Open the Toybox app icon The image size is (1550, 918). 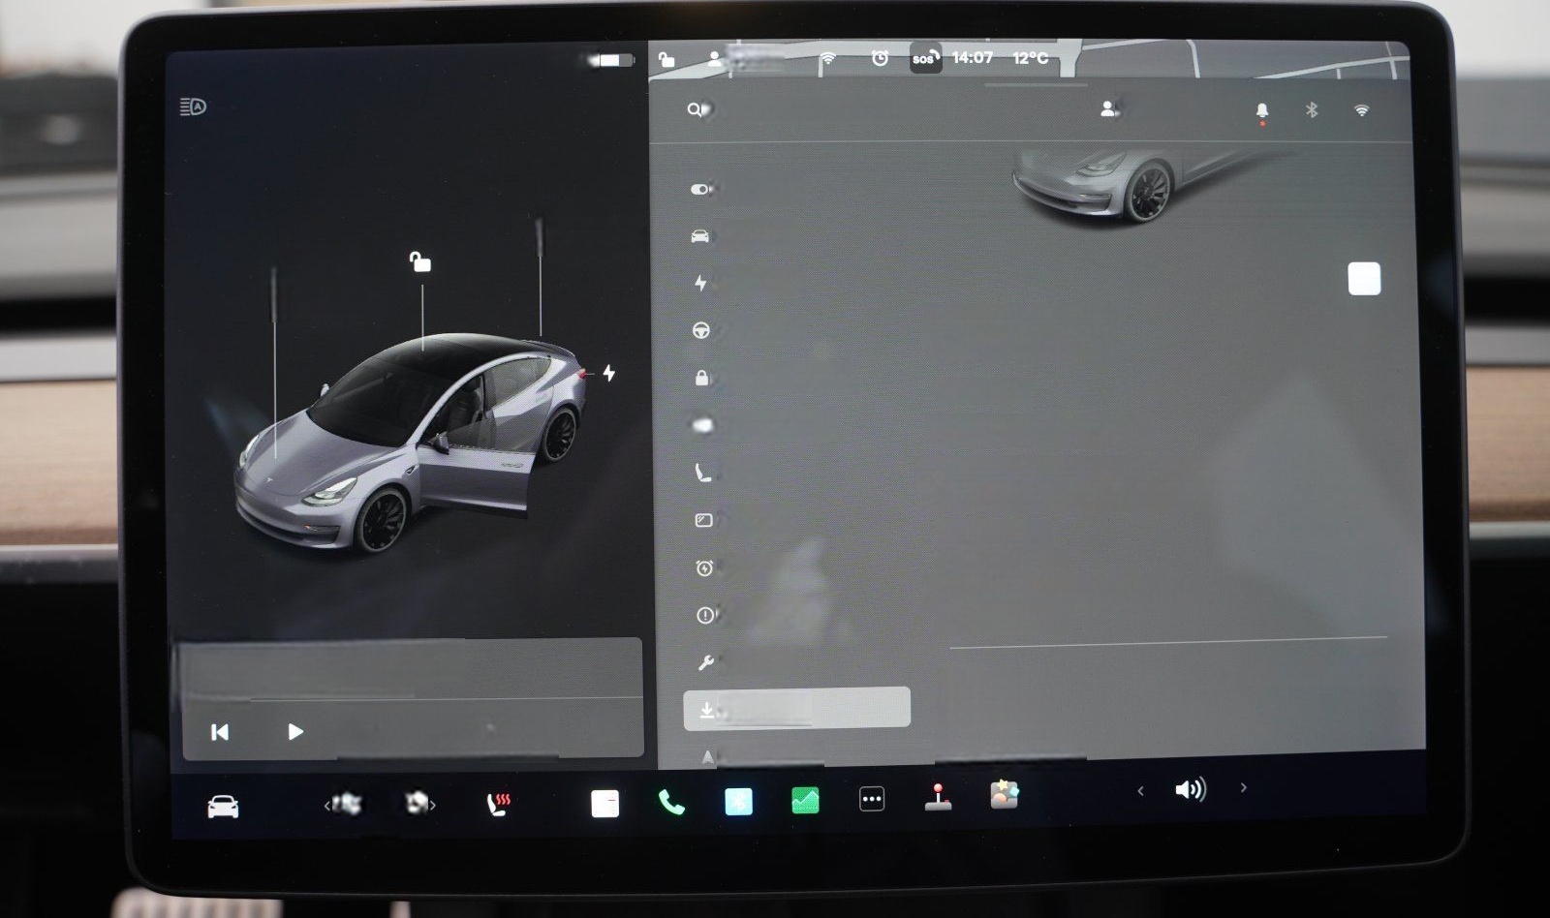tap(1005, 795)
